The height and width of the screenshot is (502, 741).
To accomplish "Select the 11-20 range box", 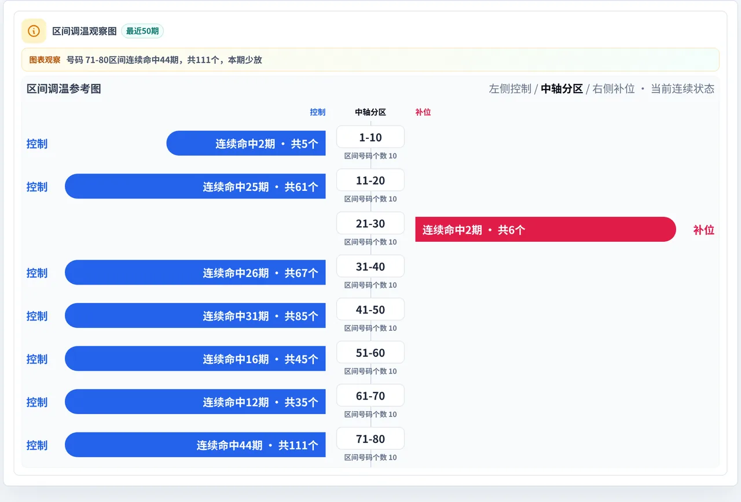I will coord(370,180).
